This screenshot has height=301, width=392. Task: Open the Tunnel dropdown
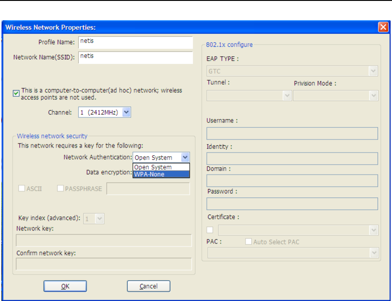click(x=287, y=96)
